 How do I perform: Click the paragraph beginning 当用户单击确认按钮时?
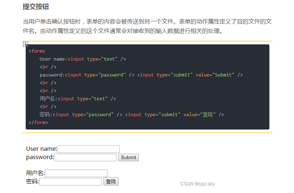click(147, 26)
